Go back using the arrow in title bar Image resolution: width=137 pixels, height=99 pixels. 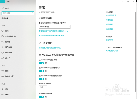2,1
